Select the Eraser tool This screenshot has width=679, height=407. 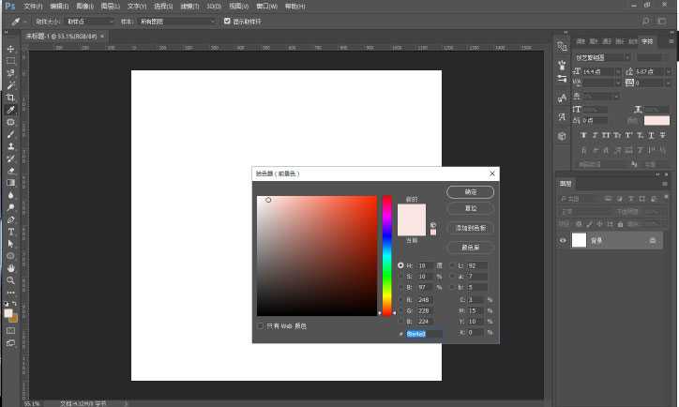pyautogui.click(x=10, y=171)
